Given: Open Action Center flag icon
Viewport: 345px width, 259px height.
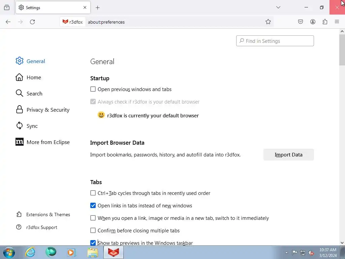Looking at the screenshot, I should (x=294, y=253).
